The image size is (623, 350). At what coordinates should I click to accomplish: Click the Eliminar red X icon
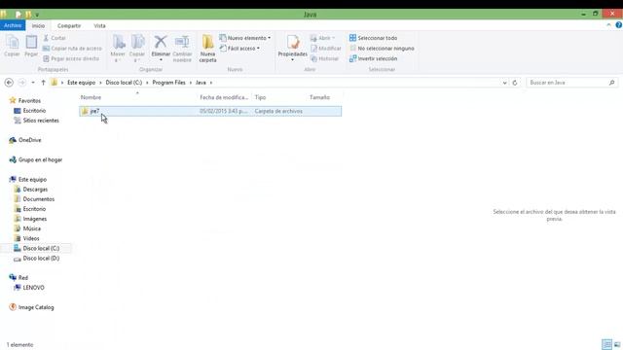pyautogui.click(x=161, y=42)
